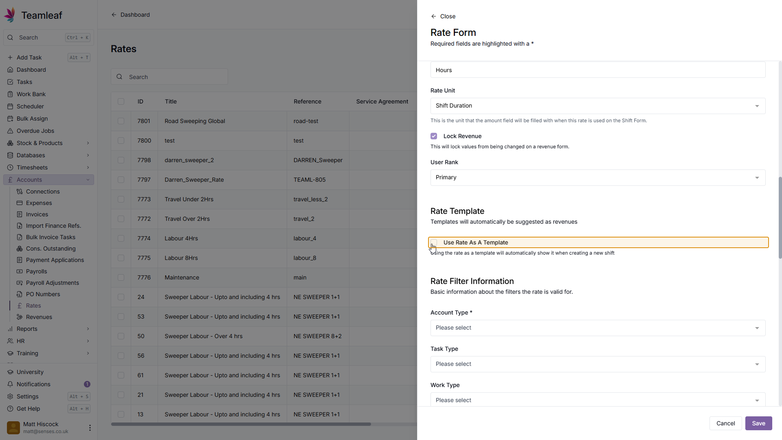Uncheck the Lock Revenue checkbox
782x440 pixels.
[x=434, y=136]
